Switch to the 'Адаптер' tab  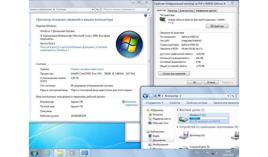click(161, 10)
